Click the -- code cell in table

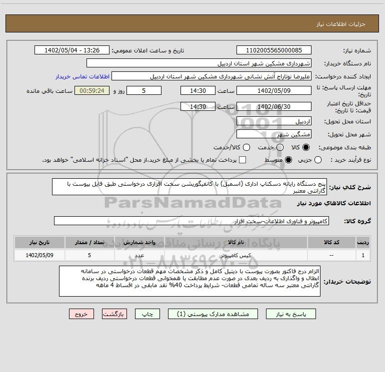pos(331,255)
